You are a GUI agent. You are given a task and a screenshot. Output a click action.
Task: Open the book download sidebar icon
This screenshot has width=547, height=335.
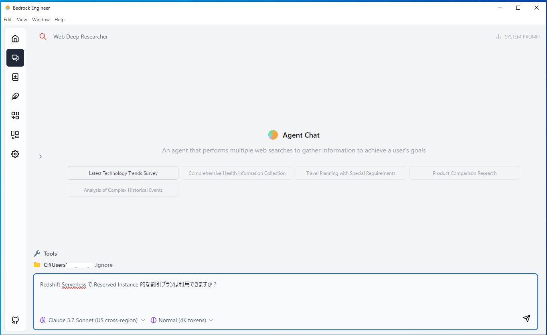[15, 77]
